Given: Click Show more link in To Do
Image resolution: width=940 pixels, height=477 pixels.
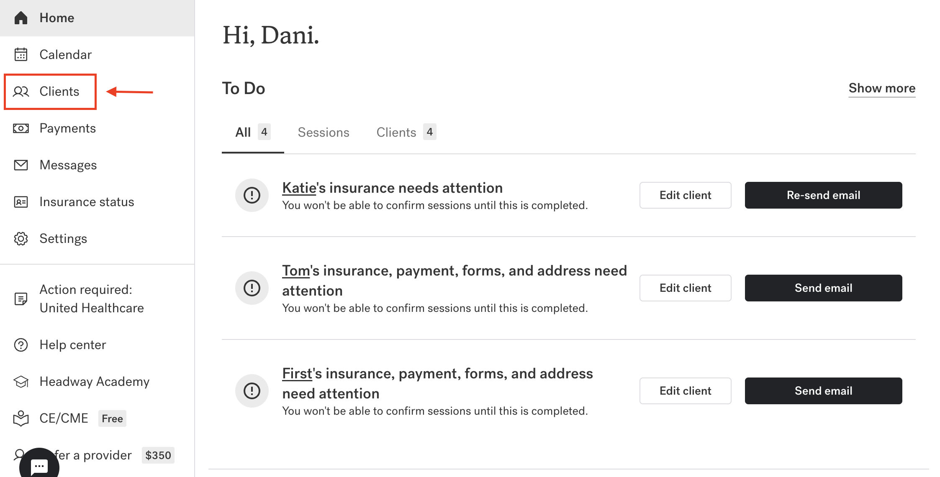Looking at the screenshot, I should click(x=882, y=88).
